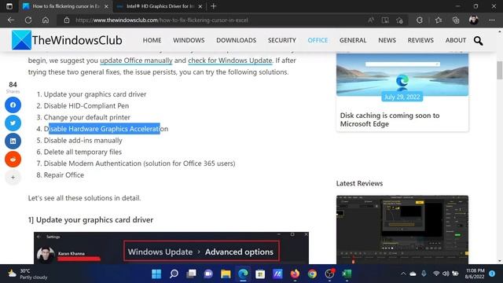This screenshot has height=283, width=503.
Task: Share article on Facebook
Action: [13, 105]
